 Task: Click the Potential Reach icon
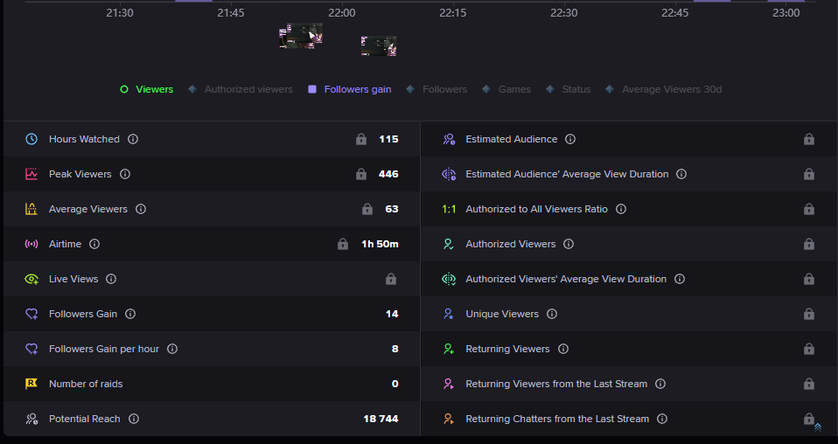(x=31, y=419)
